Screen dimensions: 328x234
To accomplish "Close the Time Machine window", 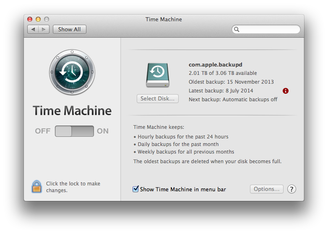I will 30,19.
